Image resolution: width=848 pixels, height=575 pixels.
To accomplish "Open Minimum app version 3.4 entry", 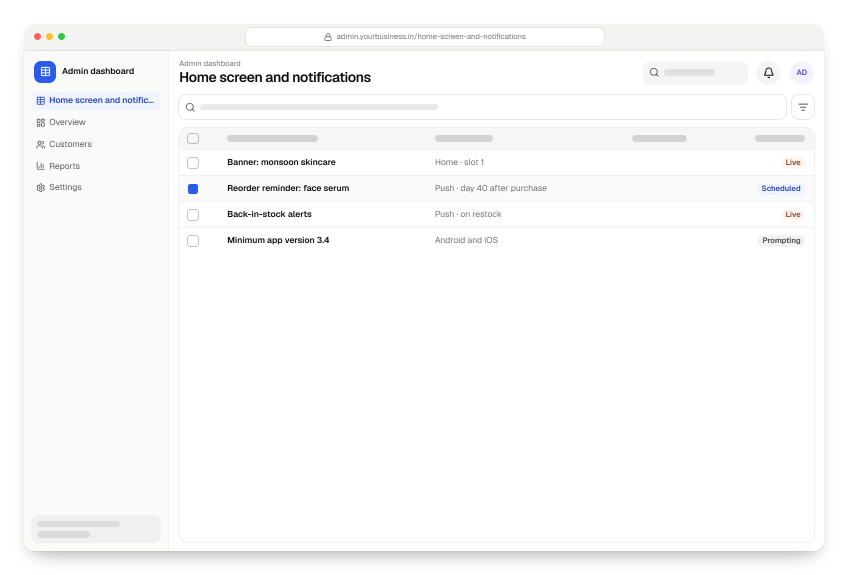I will click(x=278, y=240).
